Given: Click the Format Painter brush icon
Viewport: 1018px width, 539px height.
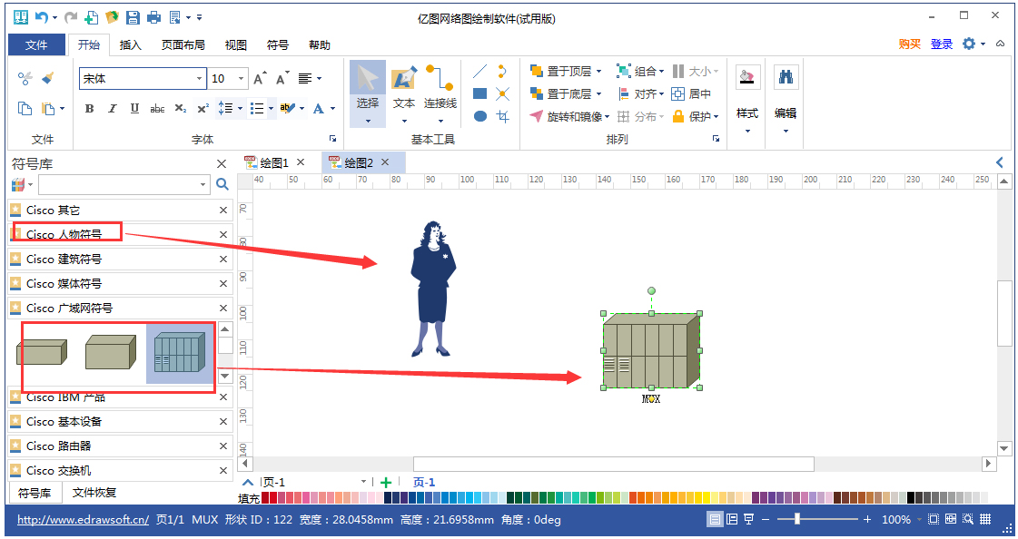Looking at the screenshot, I should (47, 78).
